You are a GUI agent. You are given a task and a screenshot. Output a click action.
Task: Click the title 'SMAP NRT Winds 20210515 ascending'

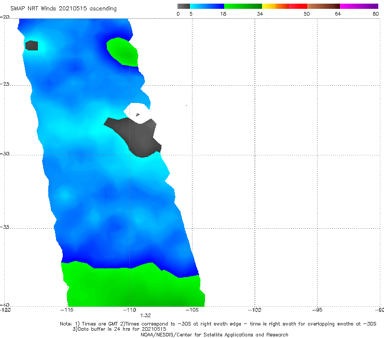tap(63, 8)
